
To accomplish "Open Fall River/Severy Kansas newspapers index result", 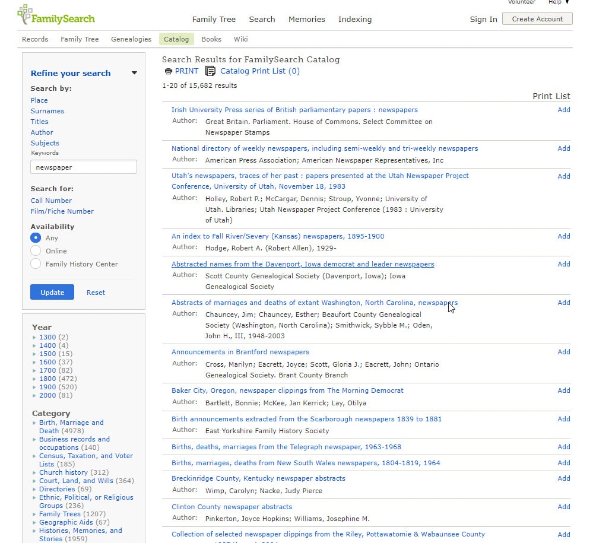I will 278,236.
